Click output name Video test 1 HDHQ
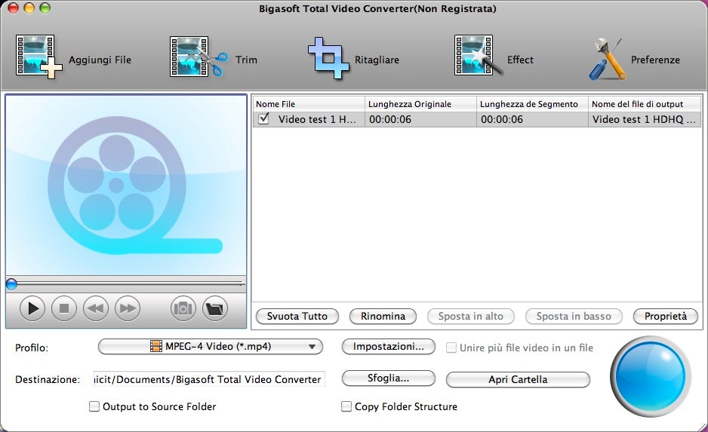 [x=644, y=119]
